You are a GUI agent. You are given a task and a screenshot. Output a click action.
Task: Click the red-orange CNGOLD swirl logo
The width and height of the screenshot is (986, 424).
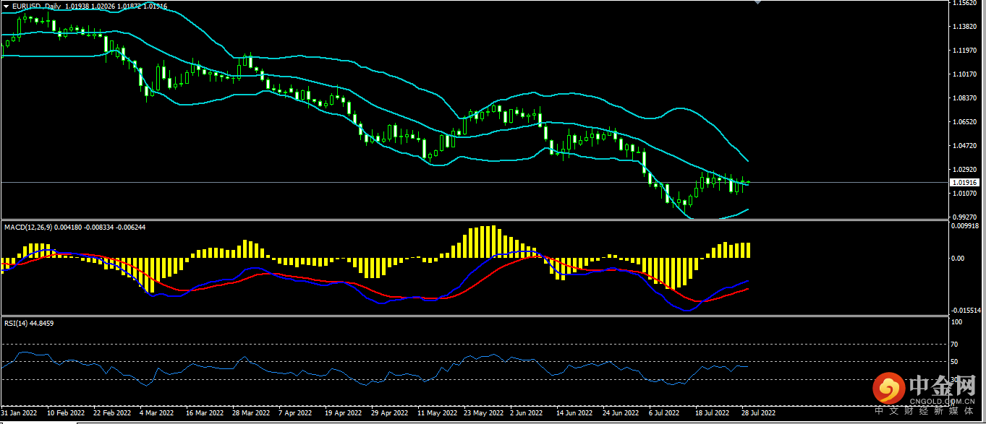[889, 390]
